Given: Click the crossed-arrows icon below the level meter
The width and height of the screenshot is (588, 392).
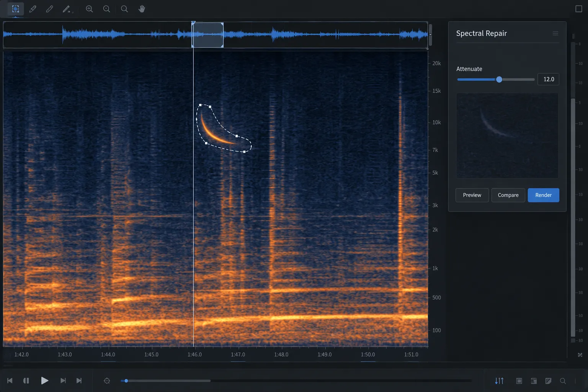Looking at the screenshot, I should [x=580, y=355].
